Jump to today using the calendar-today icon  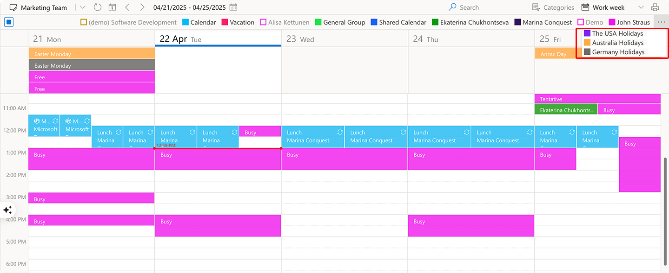pyautogui.click(x=112, y=7)
